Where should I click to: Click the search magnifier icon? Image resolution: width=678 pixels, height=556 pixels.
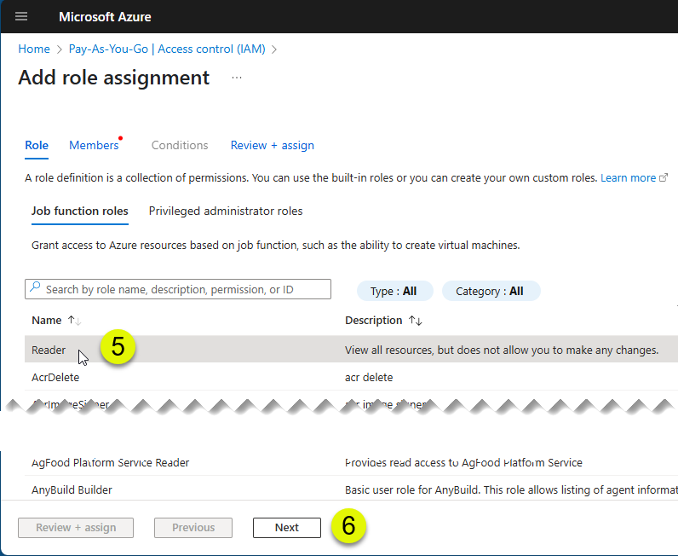pyautogui.click(x=35, y=287)
